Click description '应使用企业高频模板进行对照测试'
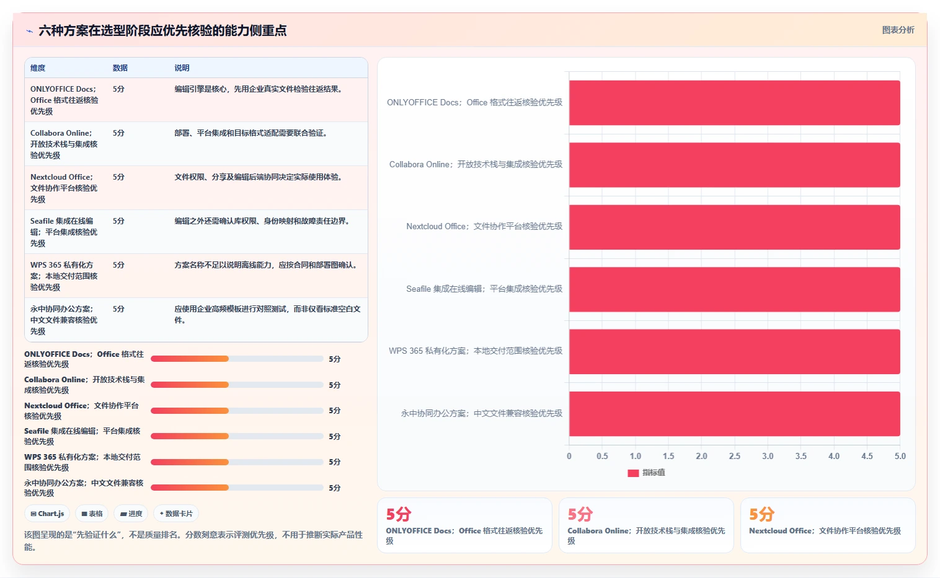 point(230,309)
